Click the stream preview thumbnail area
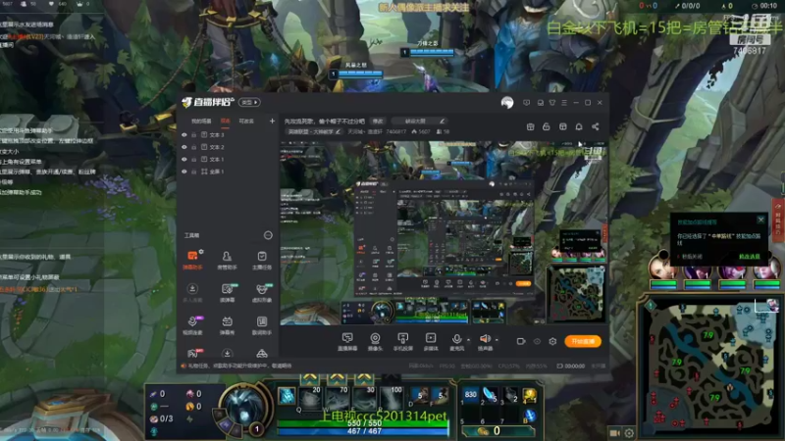Image resolution: width=785 pixels, height=441 pixels. 444,233
